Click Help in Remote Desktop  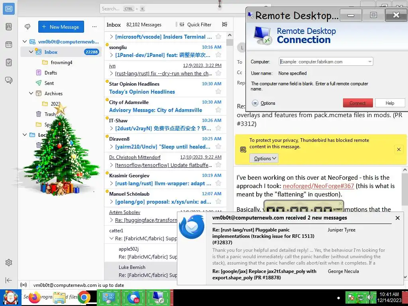(x=390, y=103)
